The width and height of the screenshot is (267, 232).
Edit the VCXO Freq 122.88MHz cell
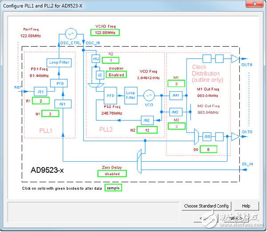(x=105, y=32)
